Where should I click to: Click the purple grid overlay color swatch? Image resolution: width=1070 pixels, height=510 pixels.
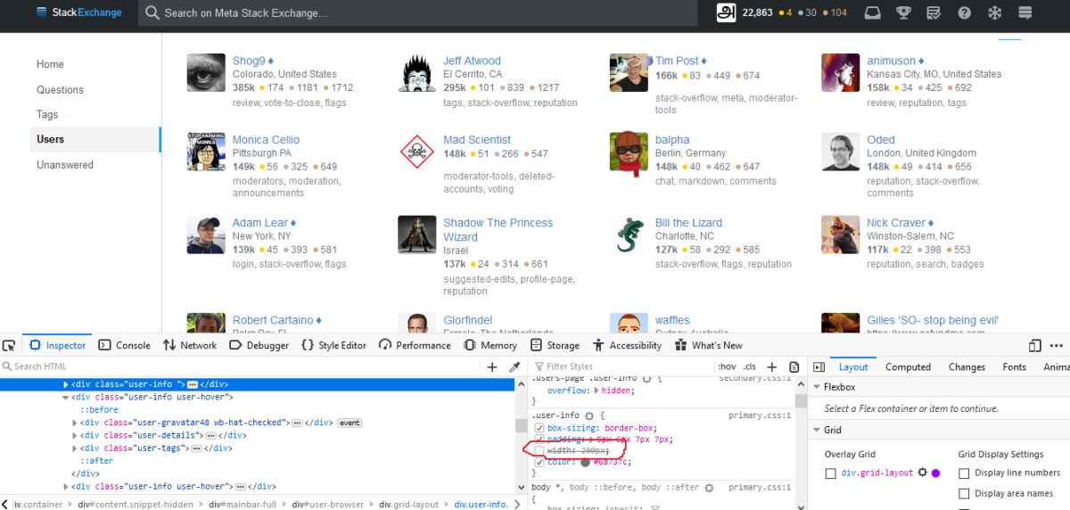click(936, 473)
